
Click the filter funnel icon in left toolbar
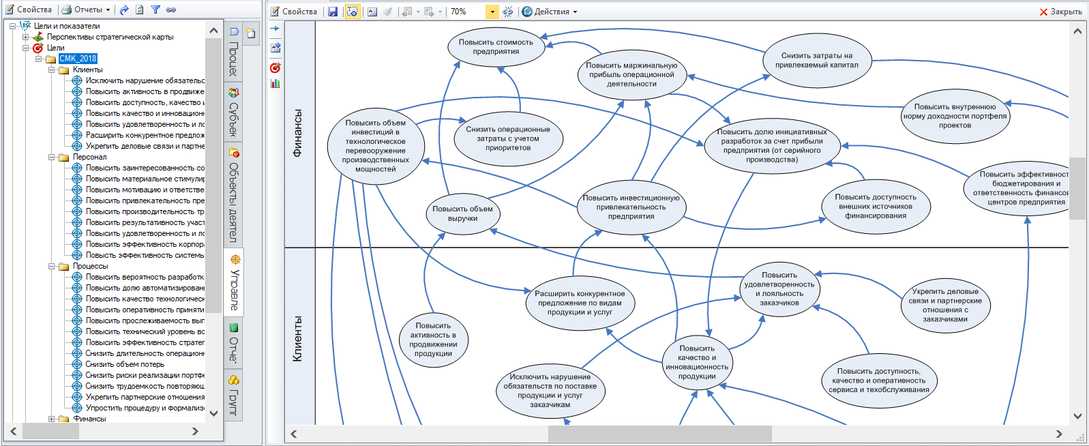click(155, 10)
